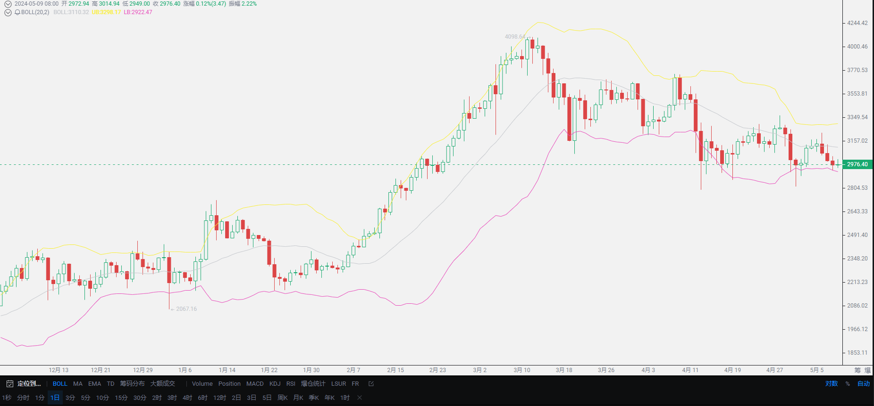Switch to the 3时 timeframe
This screenshot has height=406, width=874.
(172, 398)
